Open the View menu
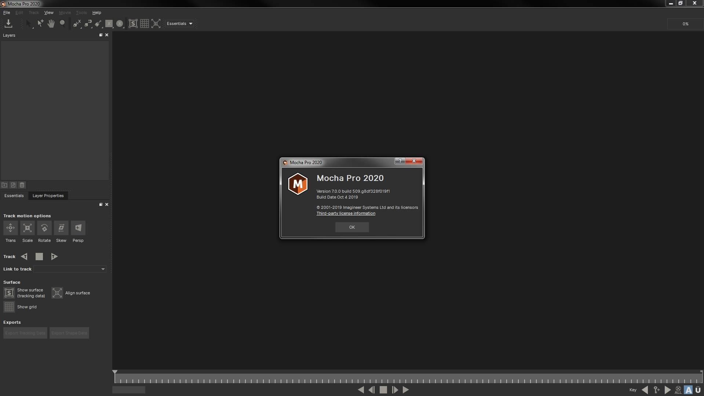Viewport: 704px width, 396px height. coord(49,12)
